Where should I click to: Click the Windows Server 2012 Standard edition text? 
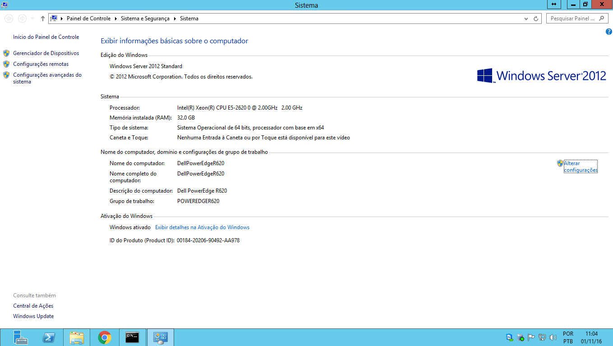coord(146,66)
